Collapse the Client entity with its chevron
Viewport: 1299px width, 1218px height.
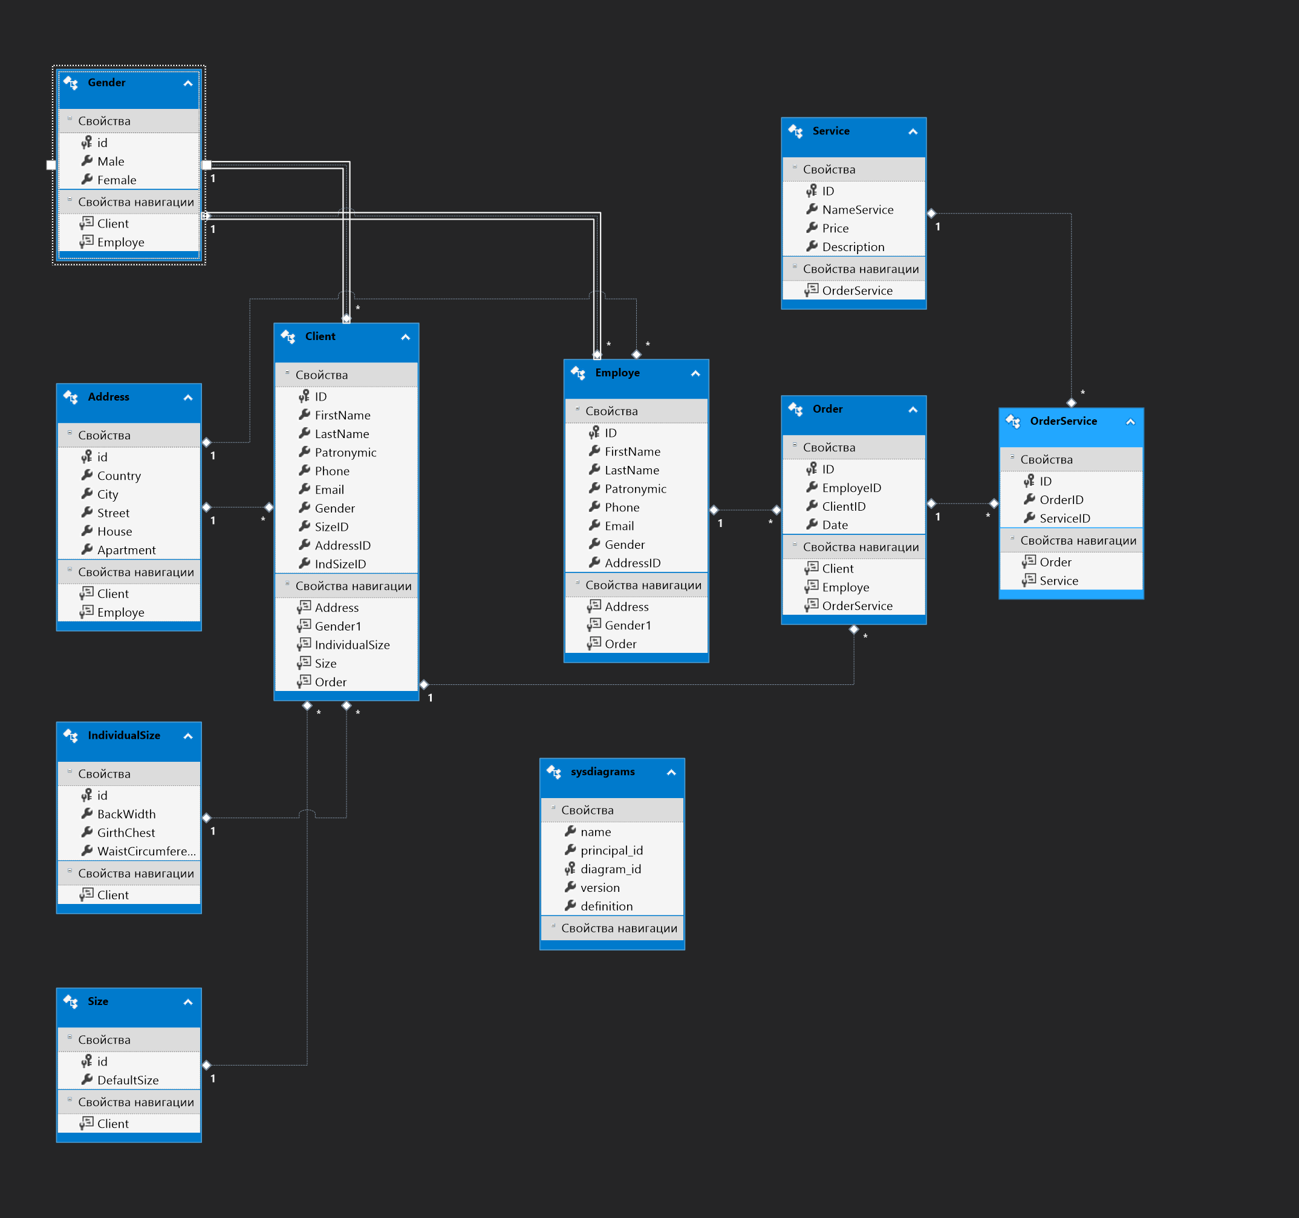point(405,338)
